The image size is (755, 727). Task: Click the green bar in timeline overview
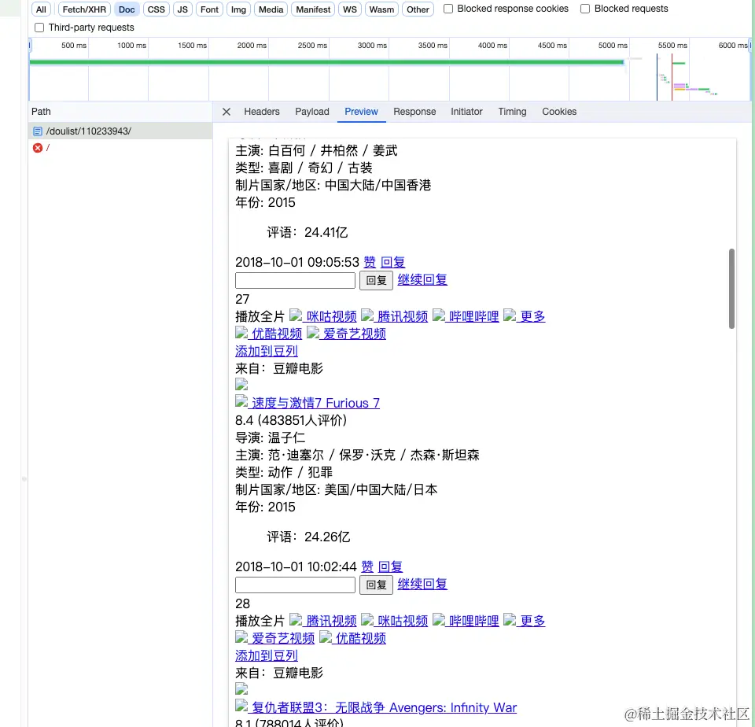[x=326, y=62]
